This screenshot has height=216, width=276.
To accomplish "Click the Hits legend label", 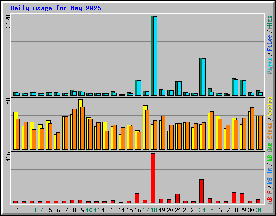I will pyautogui.click(x=270, y=22).
